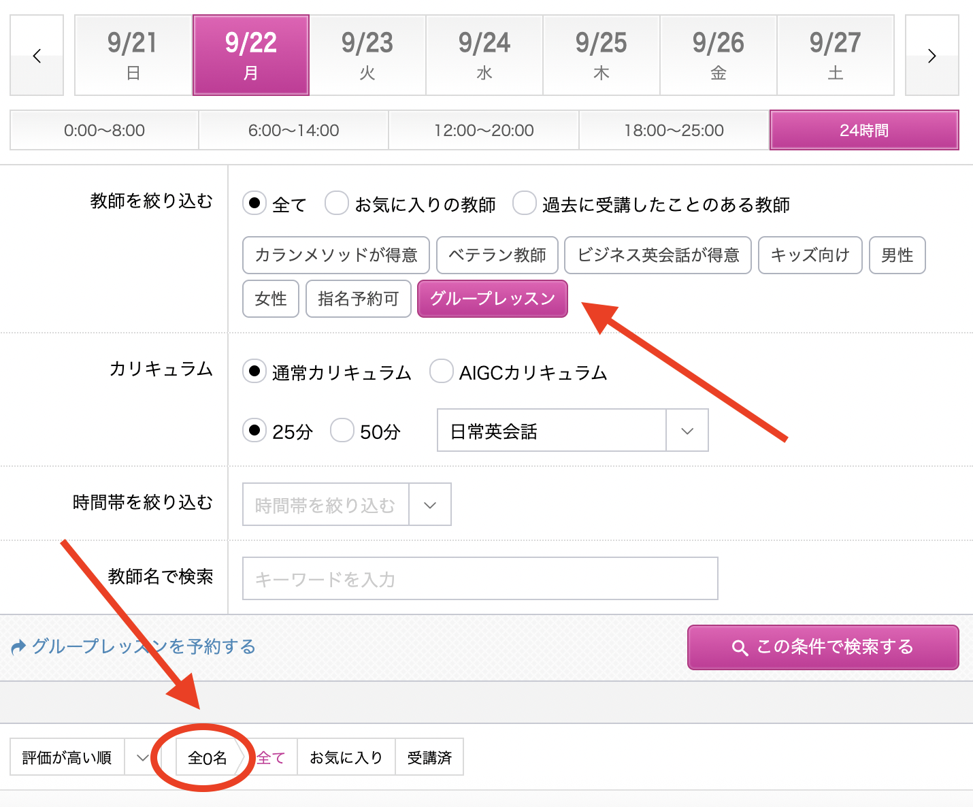Toggle the グループレッスン filter tag

[x=492, y=299]
